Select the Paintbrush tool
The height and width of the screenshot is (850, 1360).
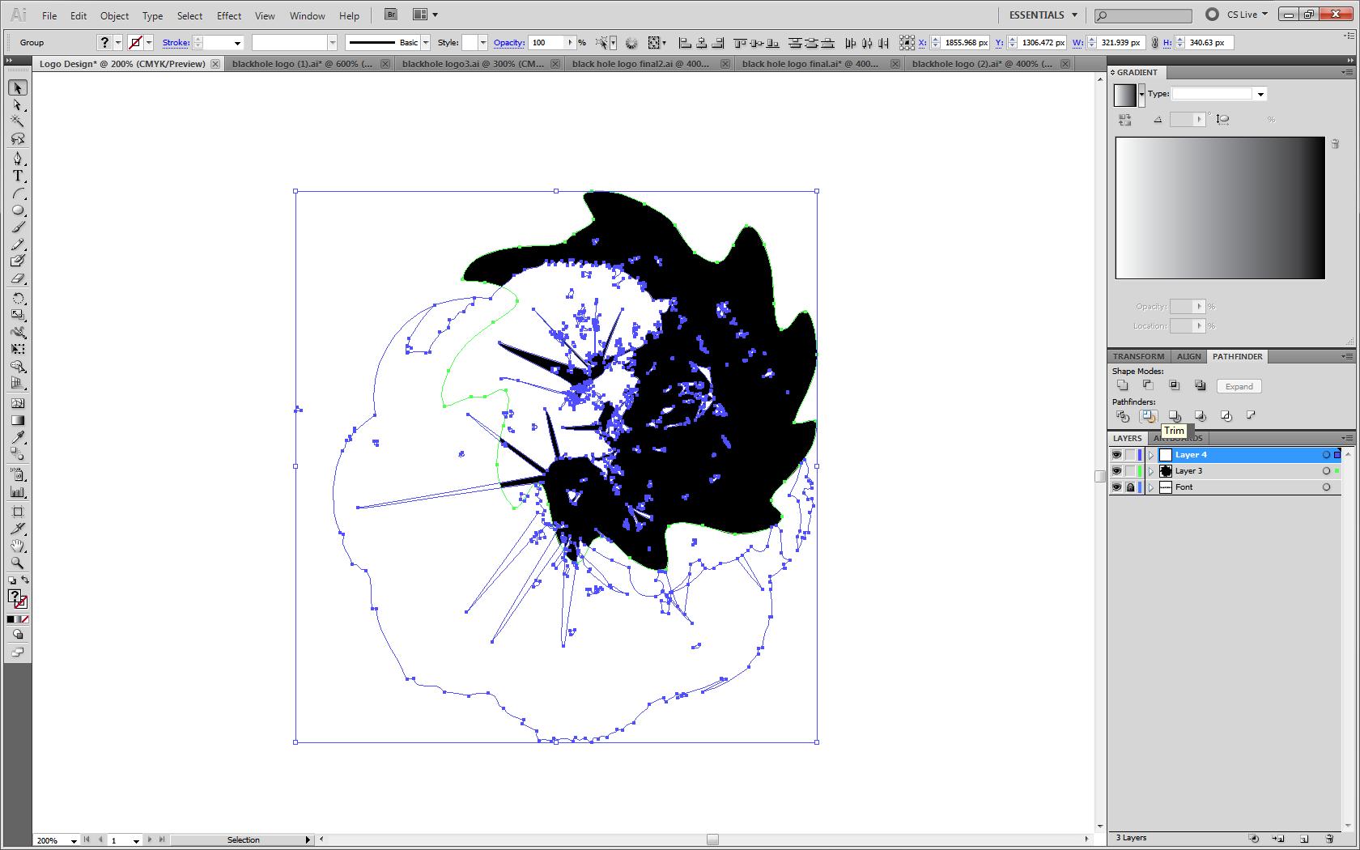(x=18, y=227)
